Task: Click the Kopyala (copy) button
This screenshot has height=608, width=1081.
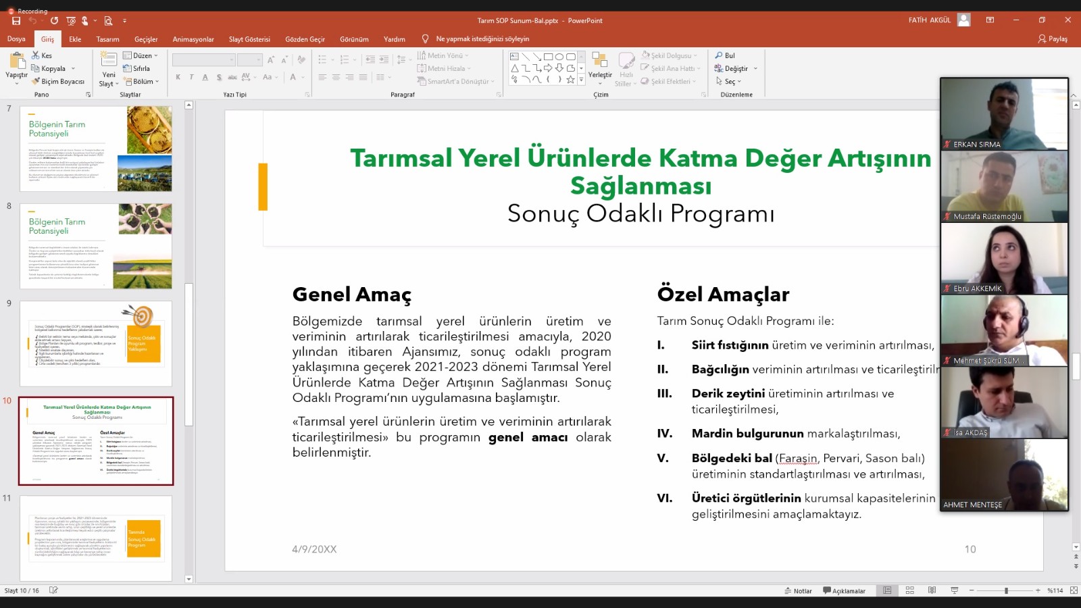Action: coord(49,68)
